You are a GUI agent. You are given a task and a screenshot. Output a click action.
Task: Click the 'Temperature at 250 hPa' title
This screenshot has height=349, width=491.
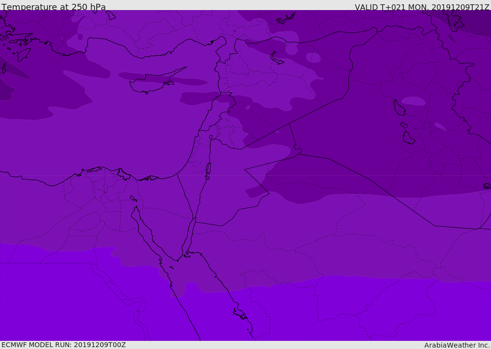coord(54,7)
